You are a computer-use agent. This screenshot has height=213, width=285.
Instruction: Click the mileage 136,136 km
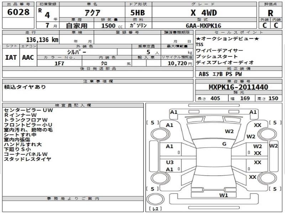[x=42, y=40]
